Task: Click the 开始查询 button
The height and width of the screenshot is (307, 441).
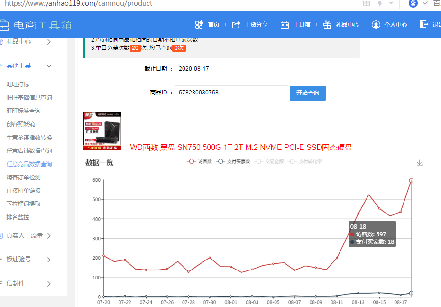Action: click(308, 93)
